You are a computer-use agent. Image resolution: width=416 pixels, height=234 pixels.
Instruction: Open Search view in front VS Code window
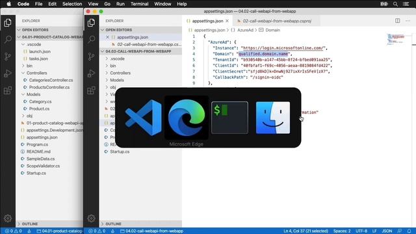click(x=91, y=40)
